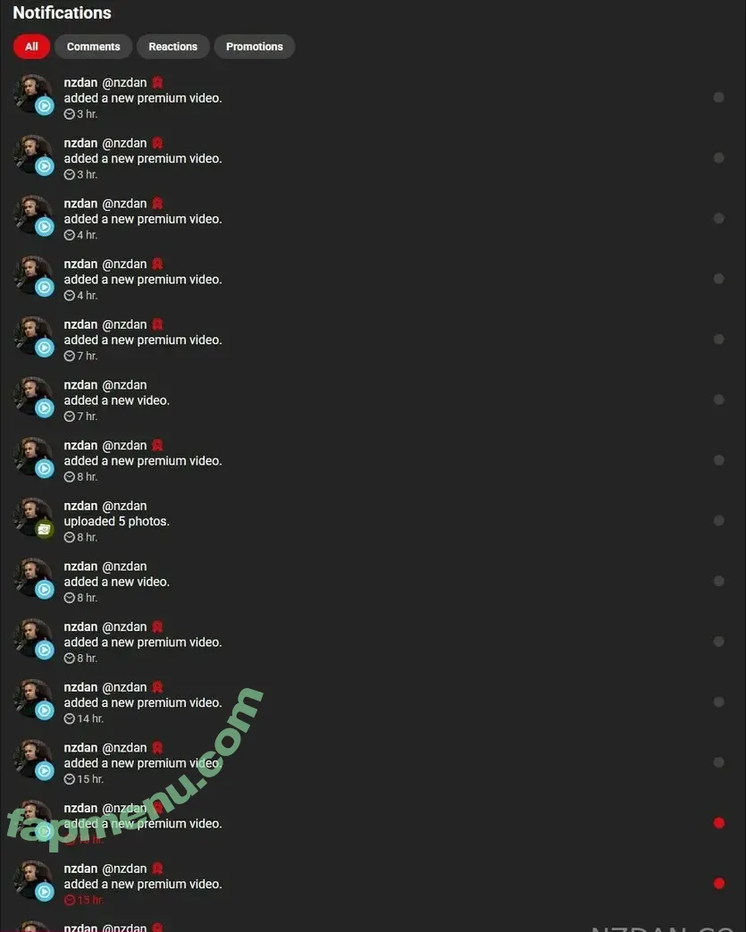Click the photo badge icon on the uploaded 5 photos notification
Image resolution: width=746 pixels, height=932 pixels.
click(44, 528)
